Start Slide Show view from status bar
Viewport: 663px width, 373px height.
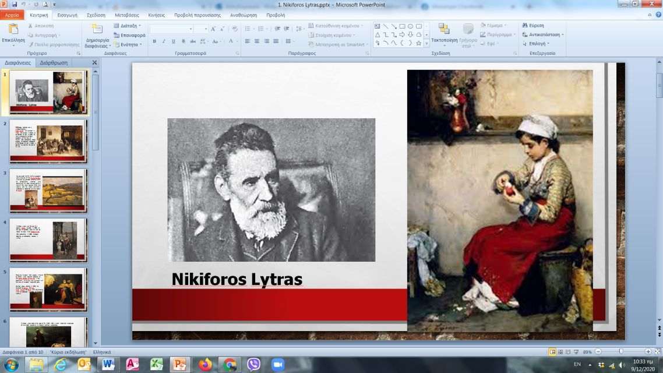tap(576, 352)
